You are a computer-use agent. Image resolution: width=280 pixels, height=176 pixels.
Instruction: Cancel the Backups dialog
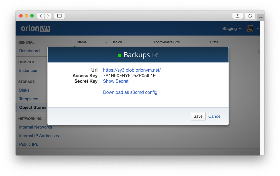(x=215, y=116)
